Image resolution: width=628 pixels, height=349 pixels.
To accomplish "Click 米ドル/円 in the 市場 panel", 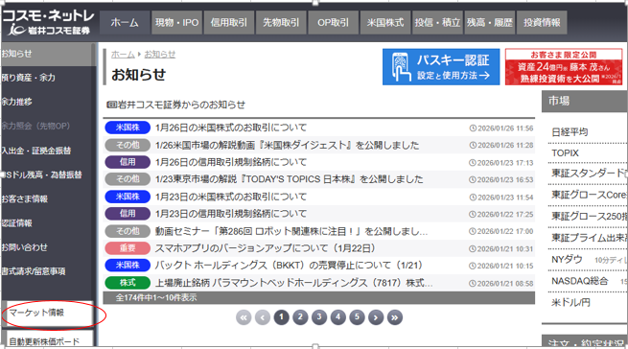I will (570, 302).
